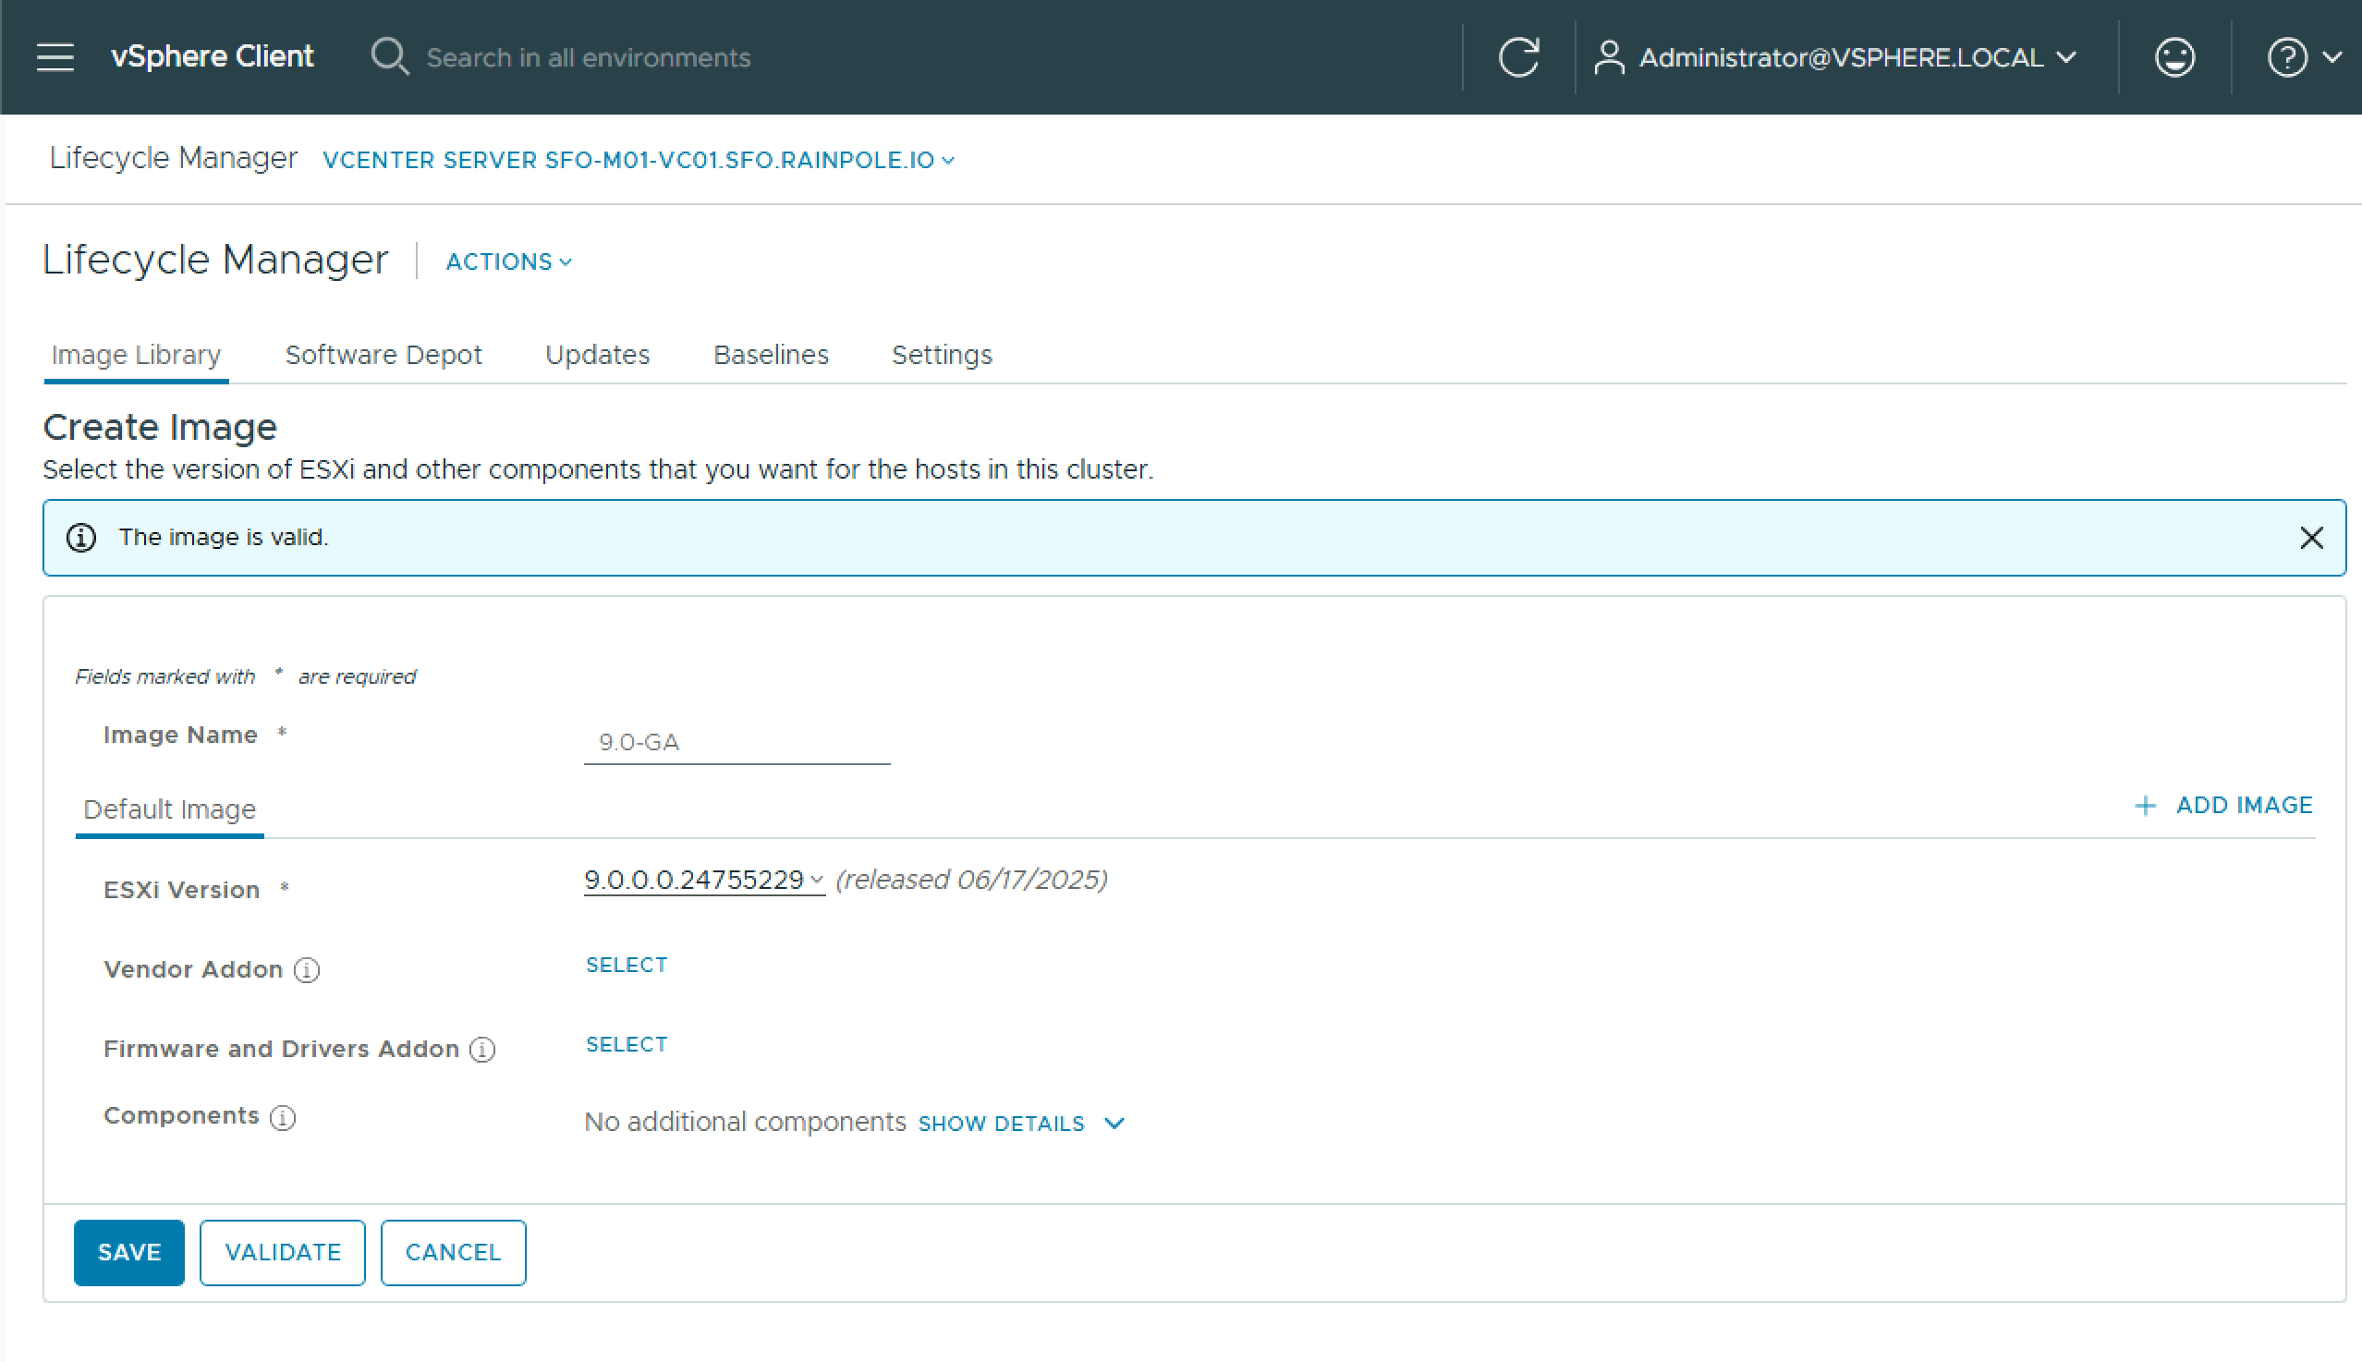The image size is (2362, 1362).
Task: Open ESXi Version 9.0.0.0.24755229 dropdown
Action: [x=703, y=880]
